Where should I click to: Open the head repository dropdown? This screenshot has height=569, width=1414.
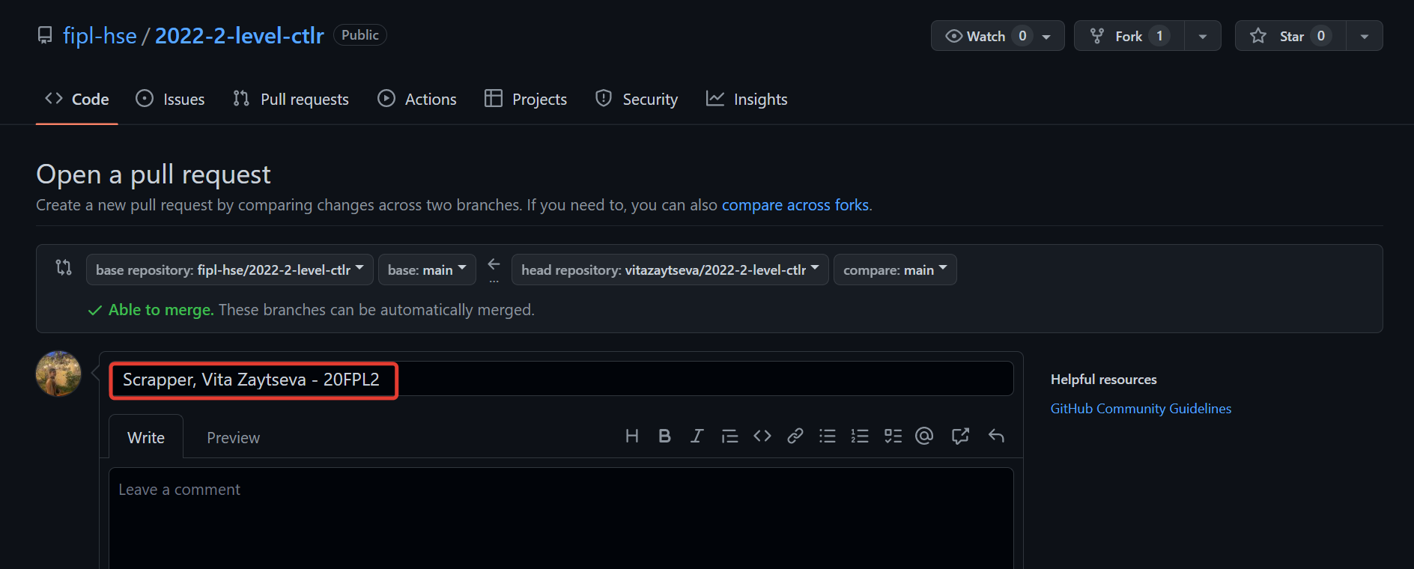tap(670, 270)
